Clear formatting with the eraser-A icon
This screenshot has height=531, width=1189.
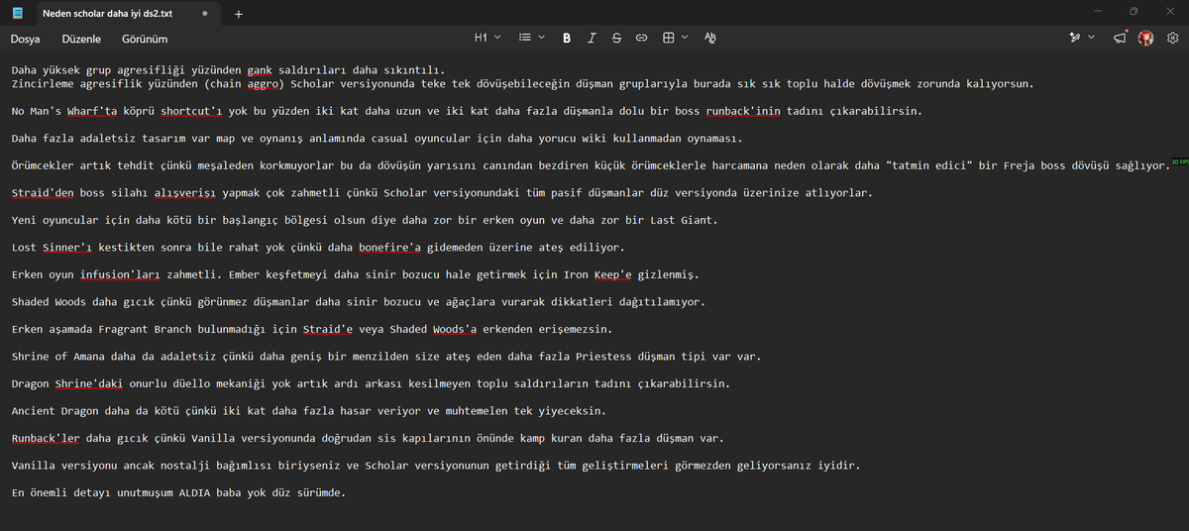click(x=709, y=38)
